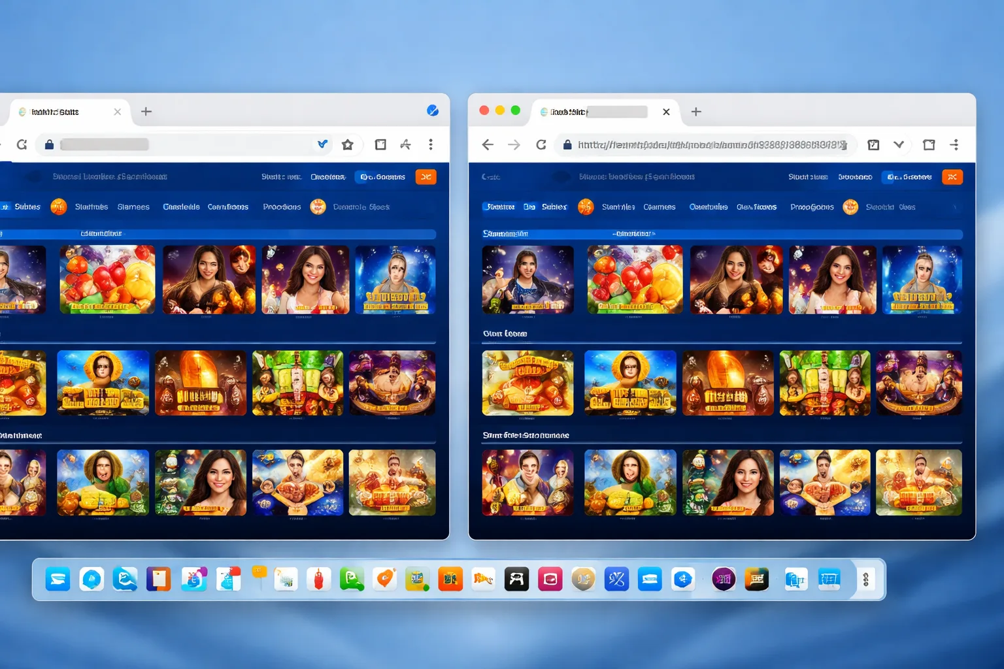Open the fruit game thumbnail in the right window

pos(635,280)
